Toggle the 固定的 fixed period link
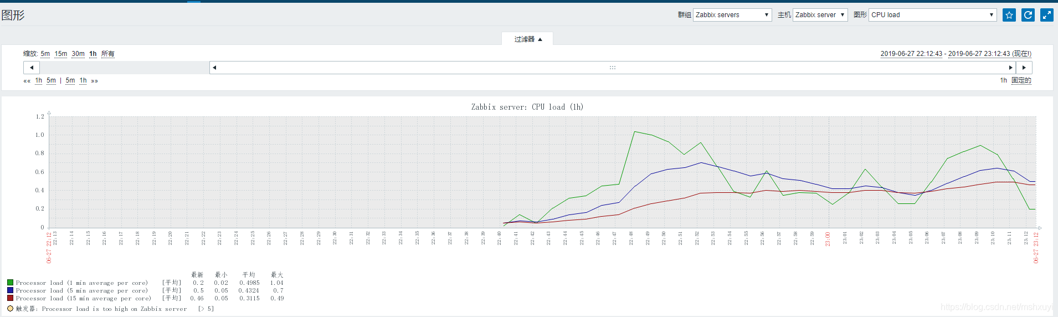This screenshot has width=1058, height=317. click(x=1021, y=80)
